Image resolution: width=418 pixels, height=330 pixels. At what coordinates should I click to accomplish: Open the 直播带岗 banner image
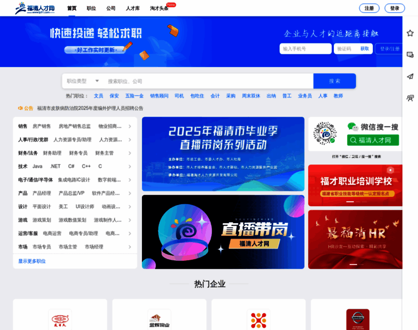tap(223, 232)
